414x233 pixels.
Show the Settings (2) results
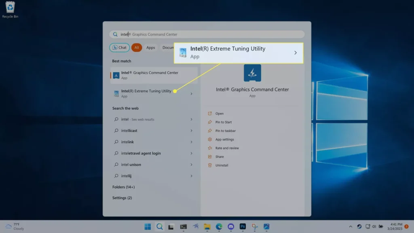coord(122,198)
